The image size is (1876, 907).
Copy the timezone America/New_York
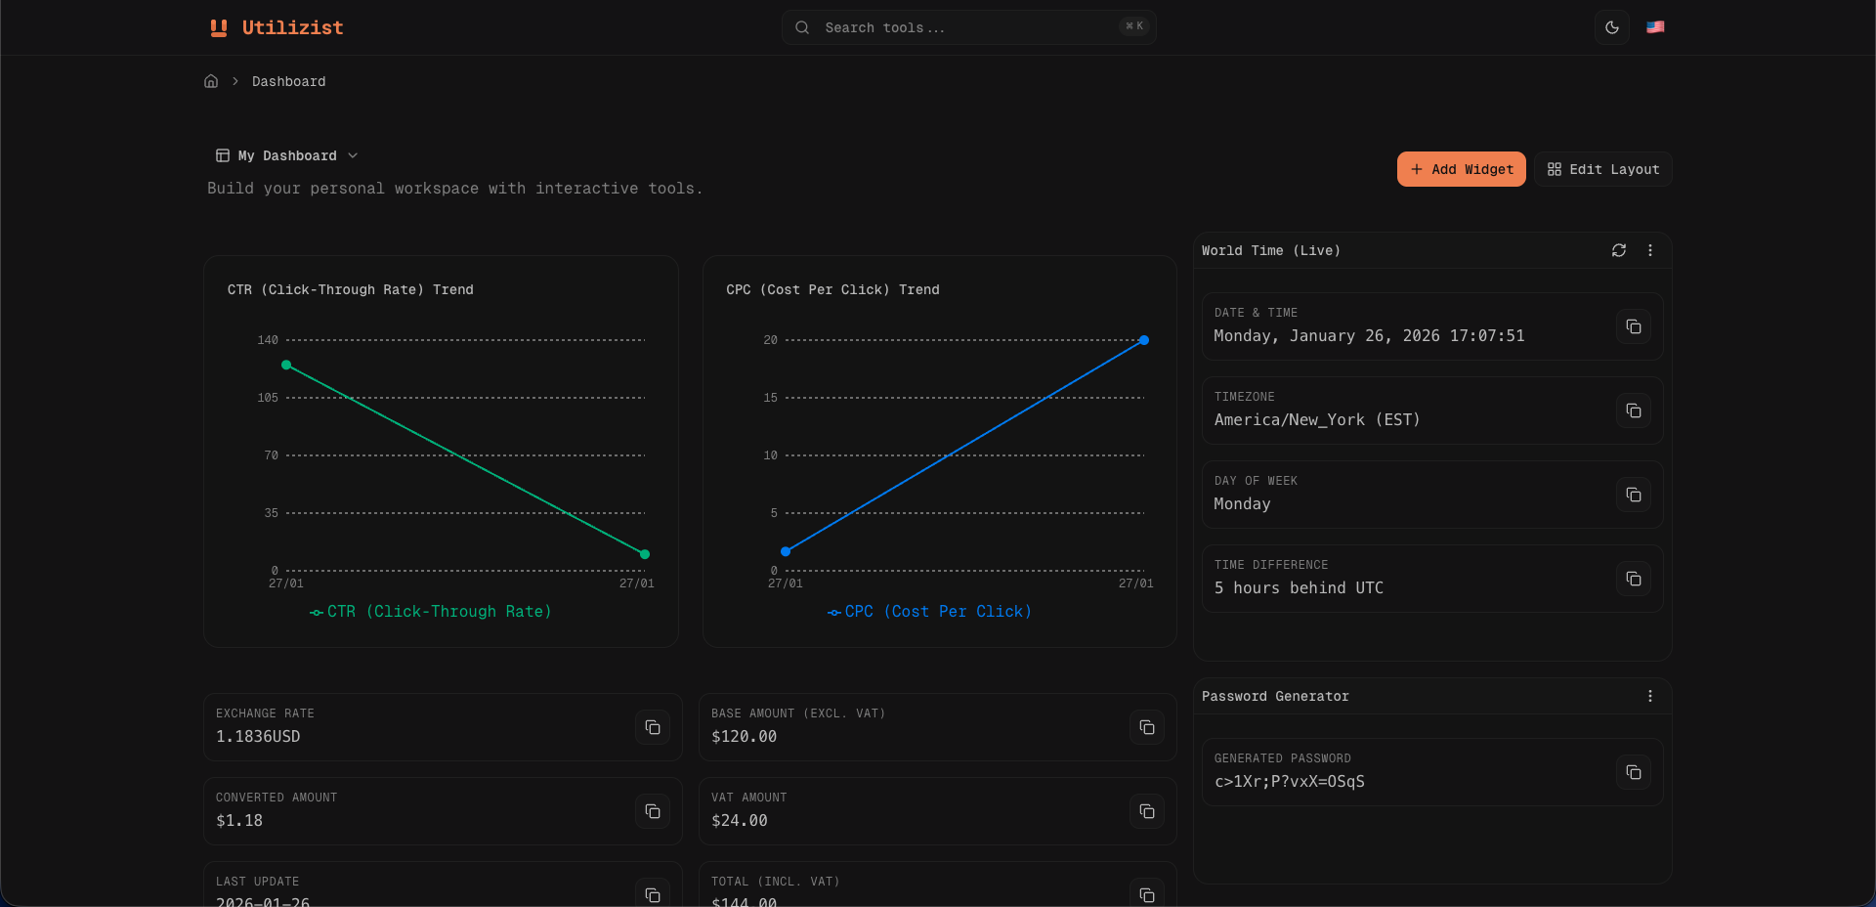click(1633, 410)
